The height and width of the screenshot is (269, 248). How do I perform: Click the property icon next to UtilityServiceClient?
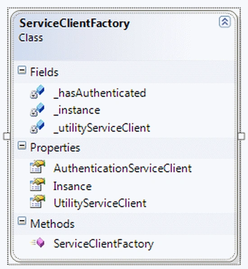pos(37,202)
